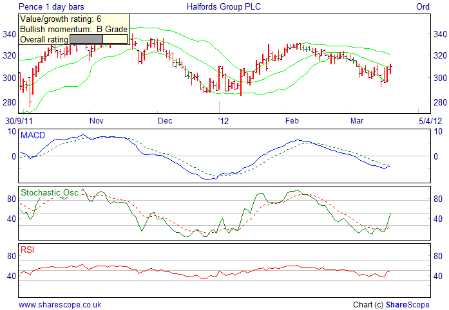The height and width of the screenshot is (310, 449).
Task: Click the MACD 0 value on left axis
Action: click(x=14, y=156)
